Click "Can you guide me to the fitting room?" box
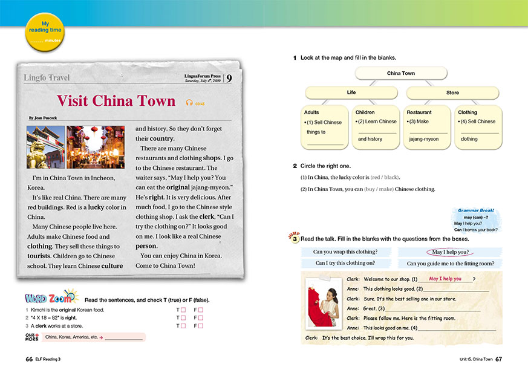 [450, 264]
